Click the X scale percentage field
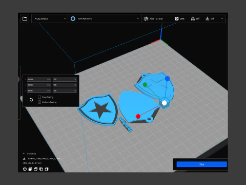 point(65,79)
